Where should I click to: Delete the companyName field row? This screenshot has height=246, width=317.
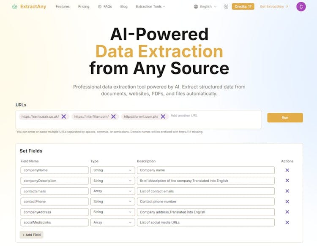[x=287, y=170]
